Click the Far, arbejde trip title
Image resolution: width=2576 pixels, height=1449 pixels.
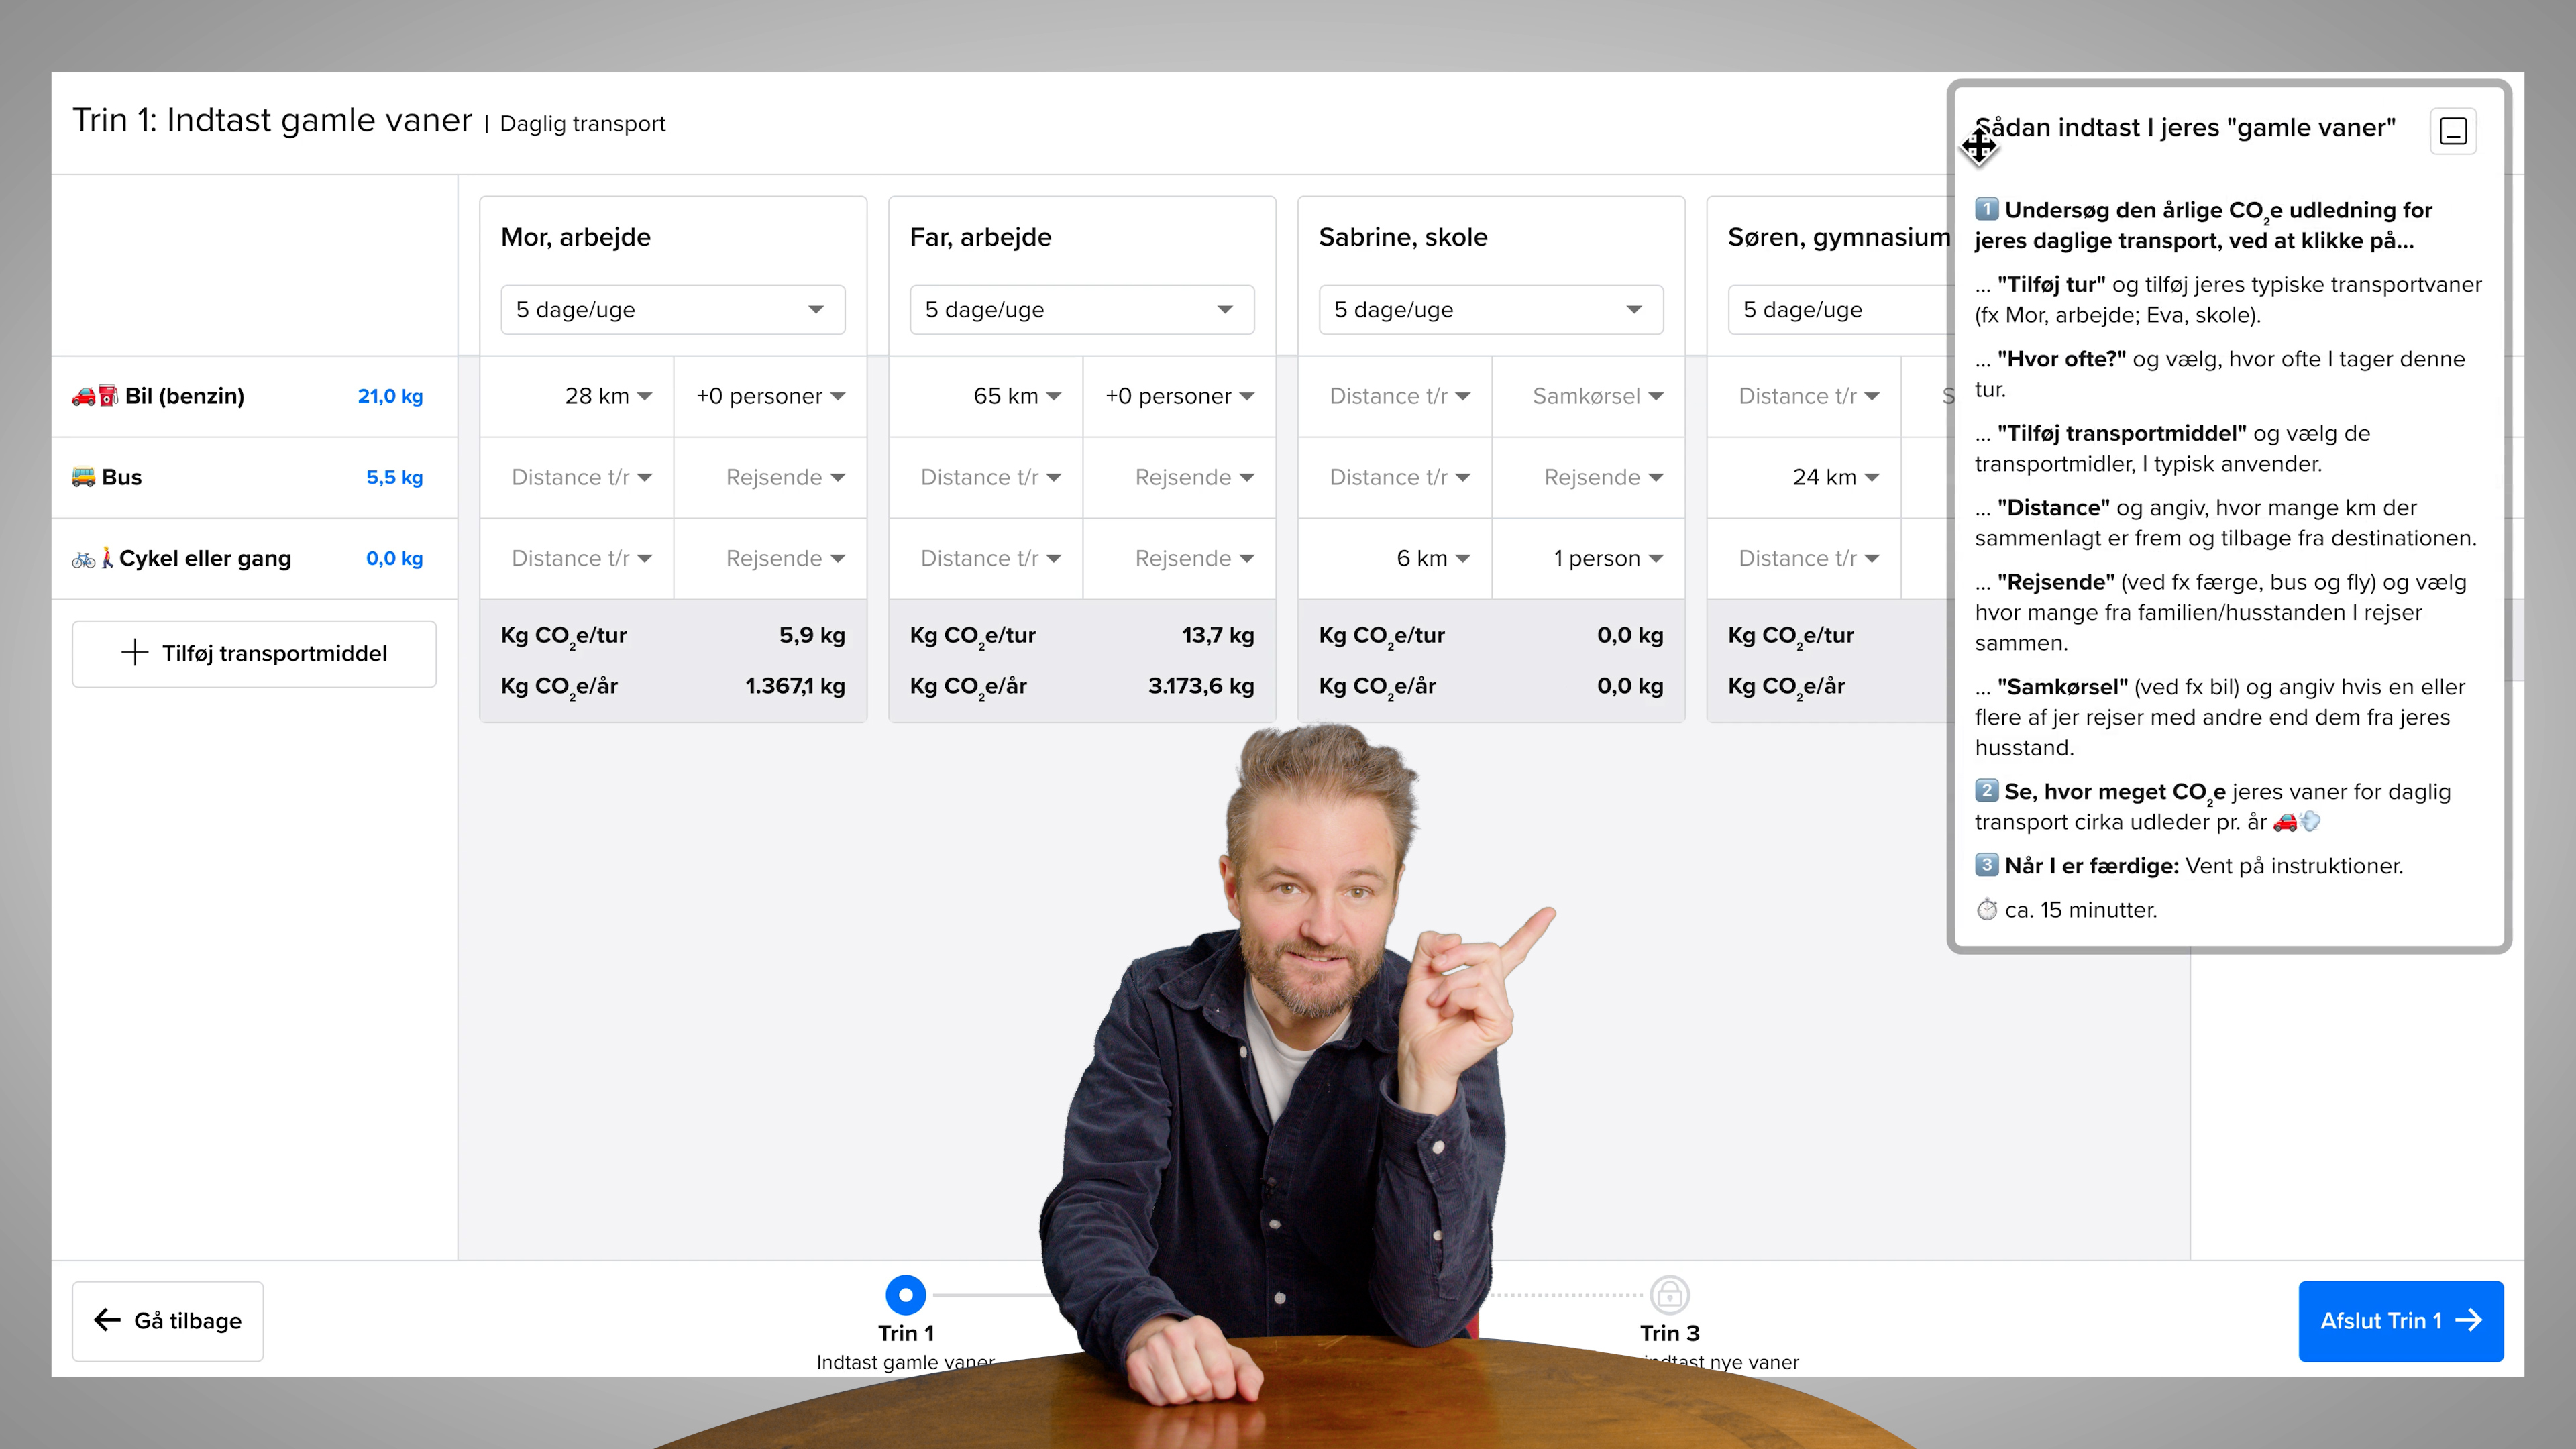(x=980, y=237)
